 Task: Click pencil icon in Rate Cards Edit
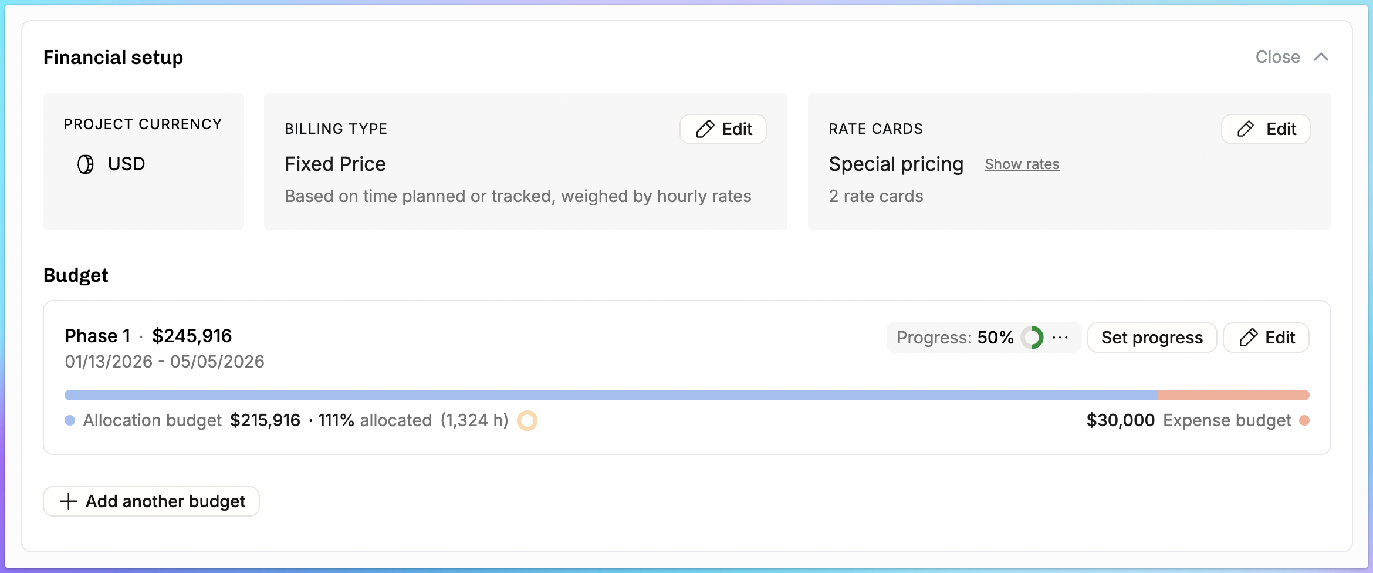(x=1245, y=129)
